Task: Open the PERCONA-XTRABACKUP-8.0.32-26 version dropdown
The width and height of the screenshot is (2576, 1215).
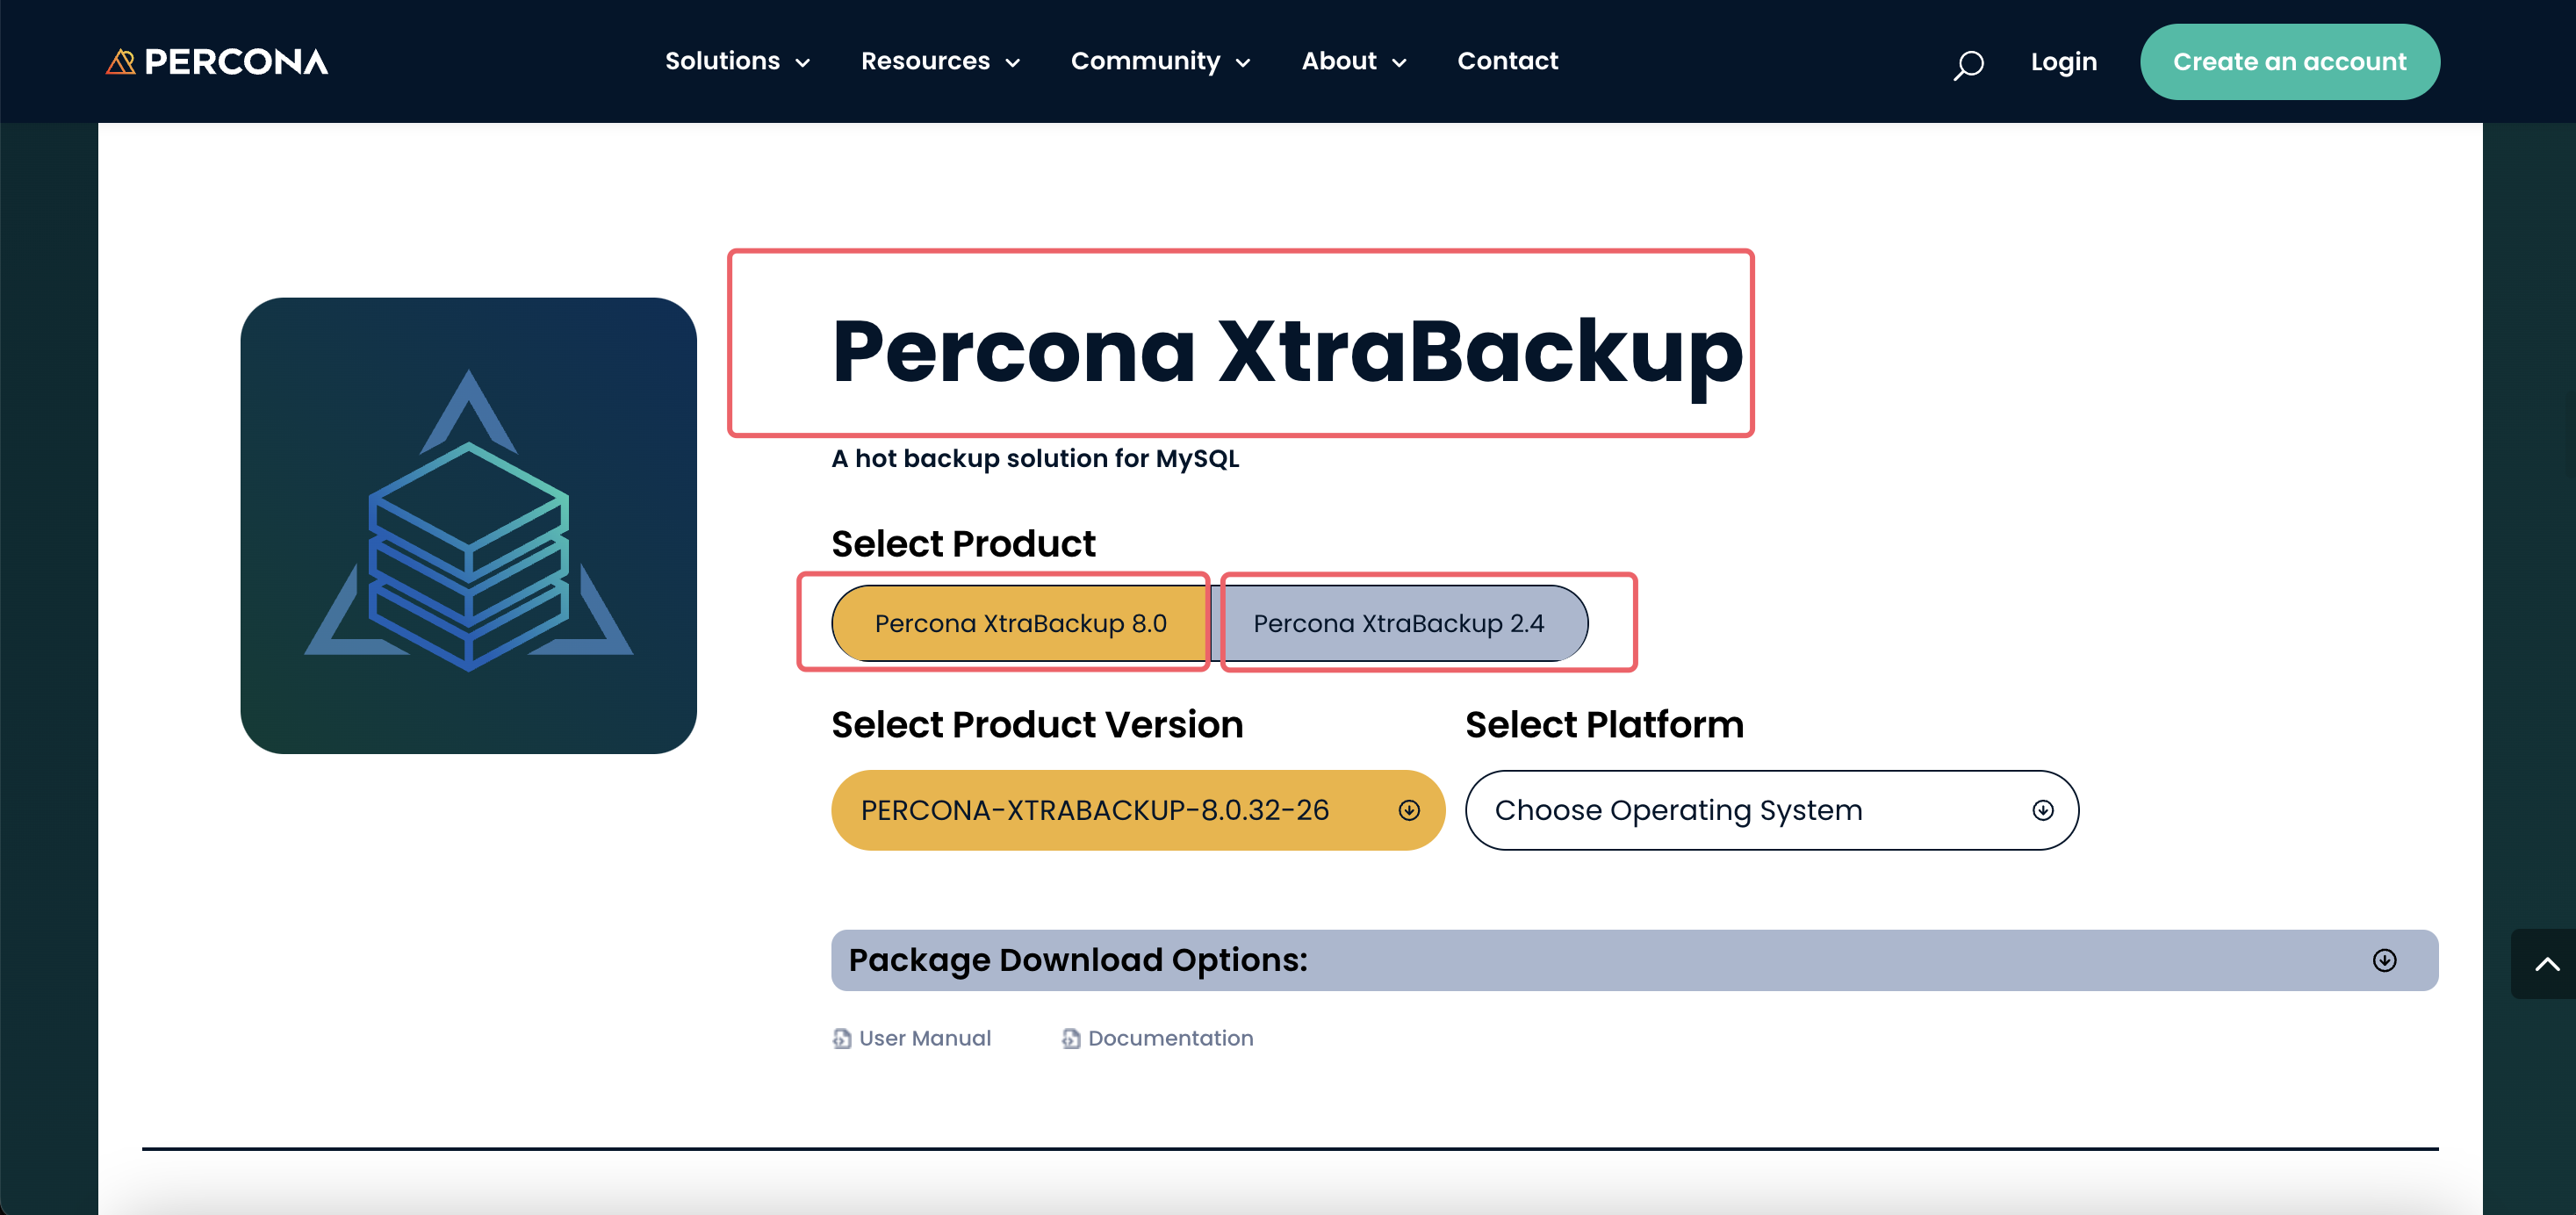Action: tap(1138, 810)
